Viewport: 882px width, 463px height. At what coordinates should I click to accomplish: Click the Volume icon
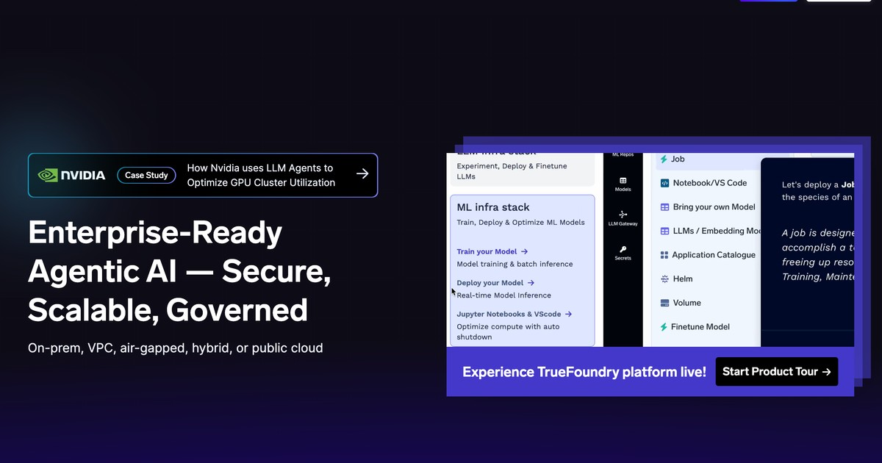click(664, 303)
